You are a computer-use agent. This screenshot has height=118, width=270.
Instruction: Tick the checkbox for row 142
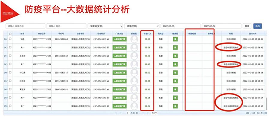point(10,39)
